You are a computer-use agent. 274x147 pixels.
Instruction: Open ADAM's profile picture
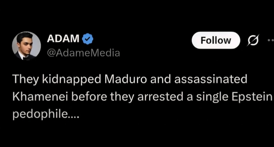point(26,46)
